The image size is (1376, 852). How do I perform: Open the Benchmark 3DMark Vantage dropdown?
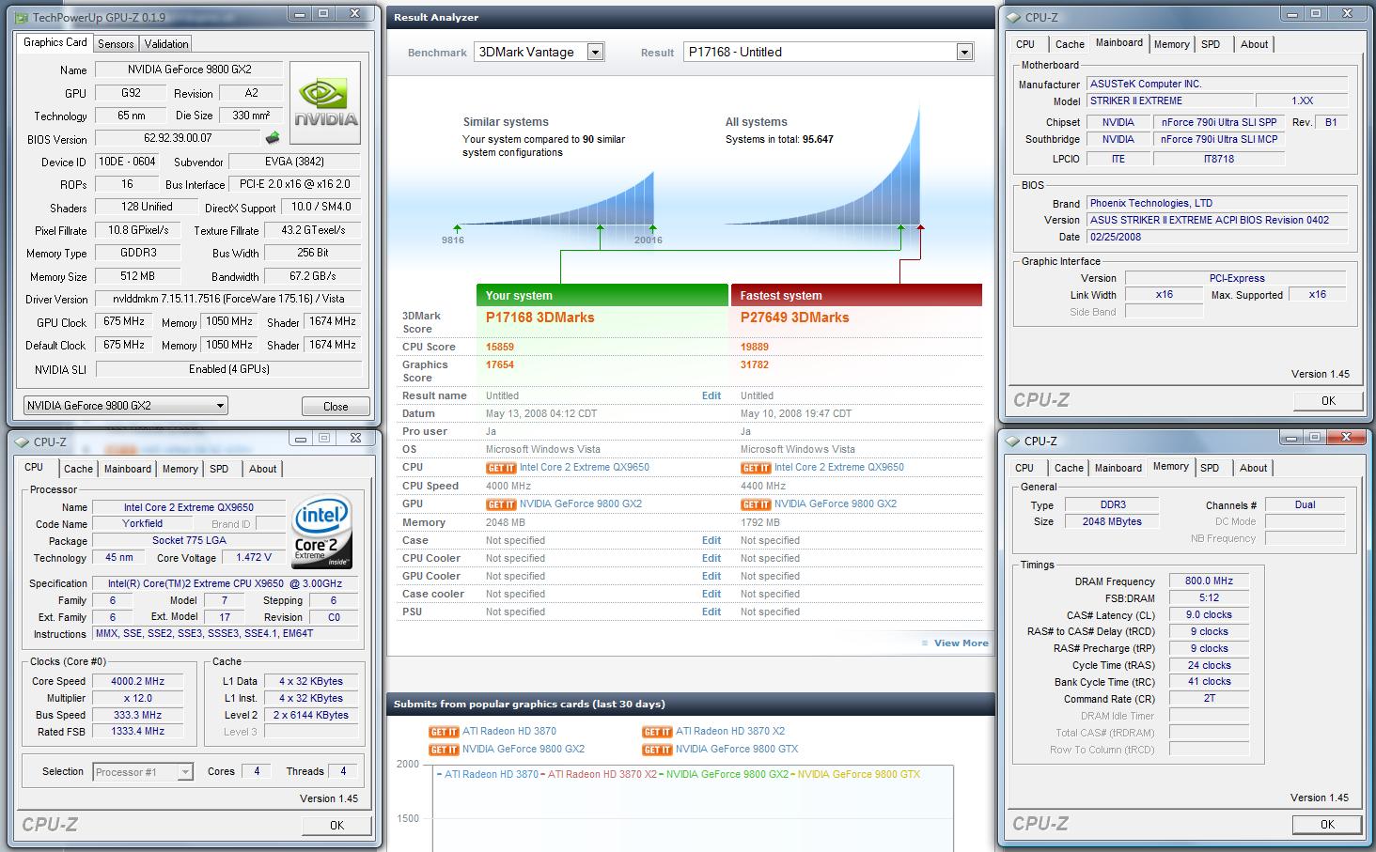click(596, 53)
